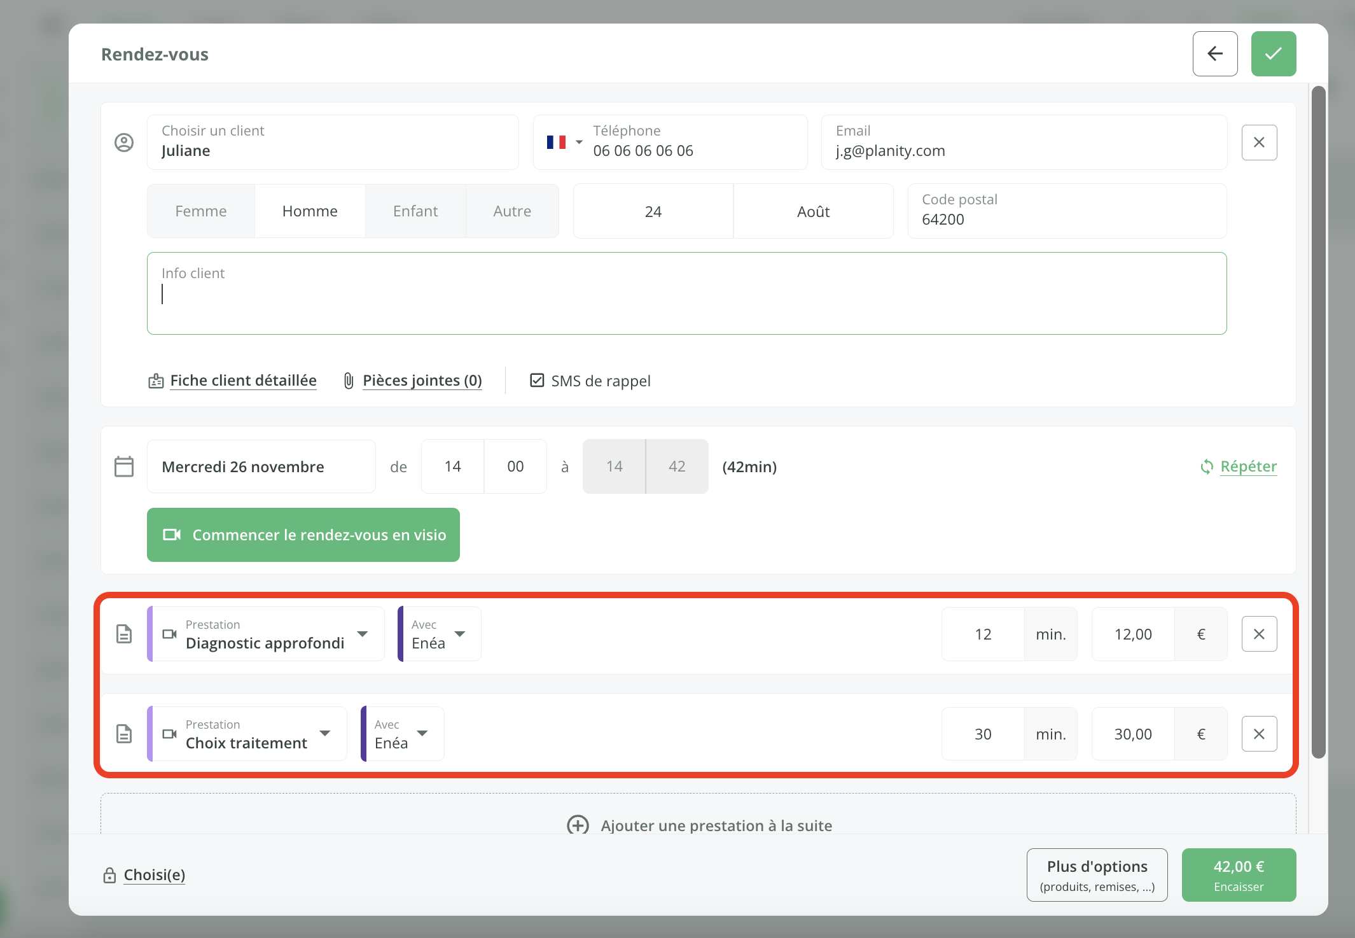The width and height of the screenshot is (1355, 938).
Task: Open phone country flag dropdown
Action: click(564, 143)
